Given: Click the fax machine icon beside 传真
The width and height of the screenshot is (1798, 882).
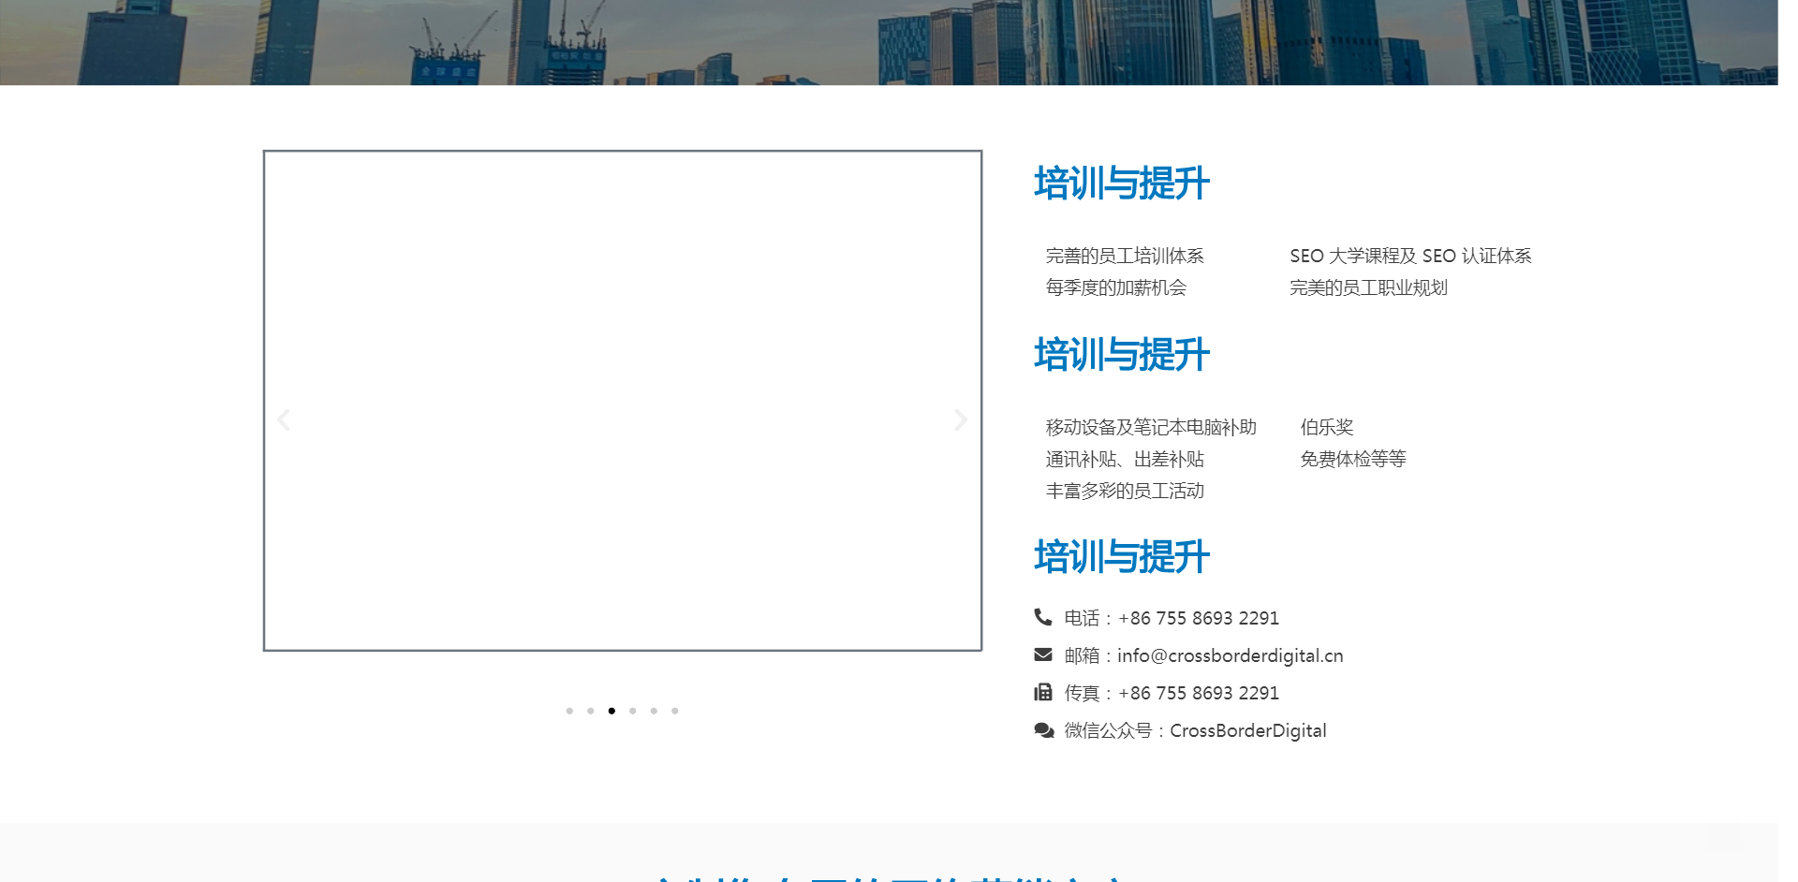Looking at the screenshot, I should click(1042, 693).
